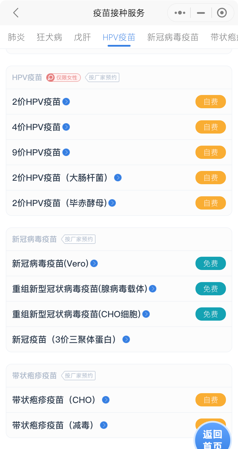Tap the circular close target icon
Viewport: 238px width, 449px height.
(x=222, y=13)
